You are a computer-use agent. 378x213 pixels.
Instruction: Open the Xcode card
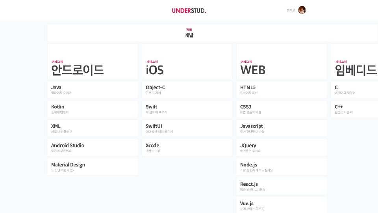tap(187, 148)
